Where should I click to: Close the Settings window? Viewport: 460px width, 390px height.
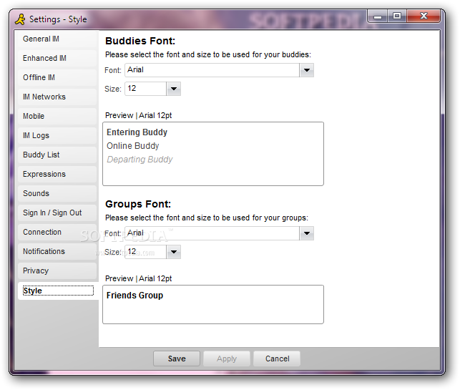[424, 16]
